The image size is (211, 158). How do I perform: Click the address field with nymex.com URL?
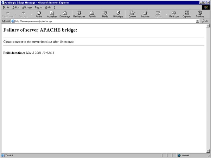(103, 21)
